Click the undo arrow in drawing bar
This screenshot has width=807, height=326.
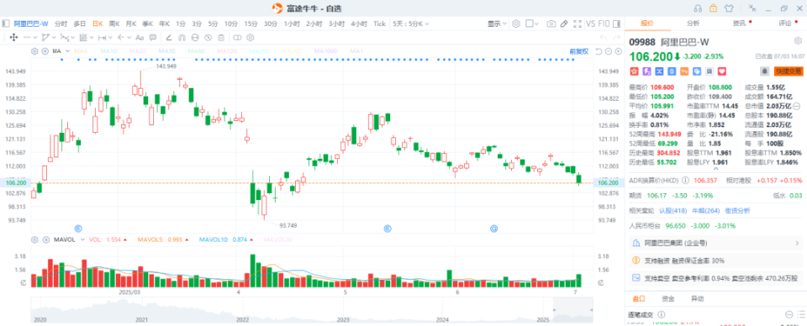click(604, 38)
